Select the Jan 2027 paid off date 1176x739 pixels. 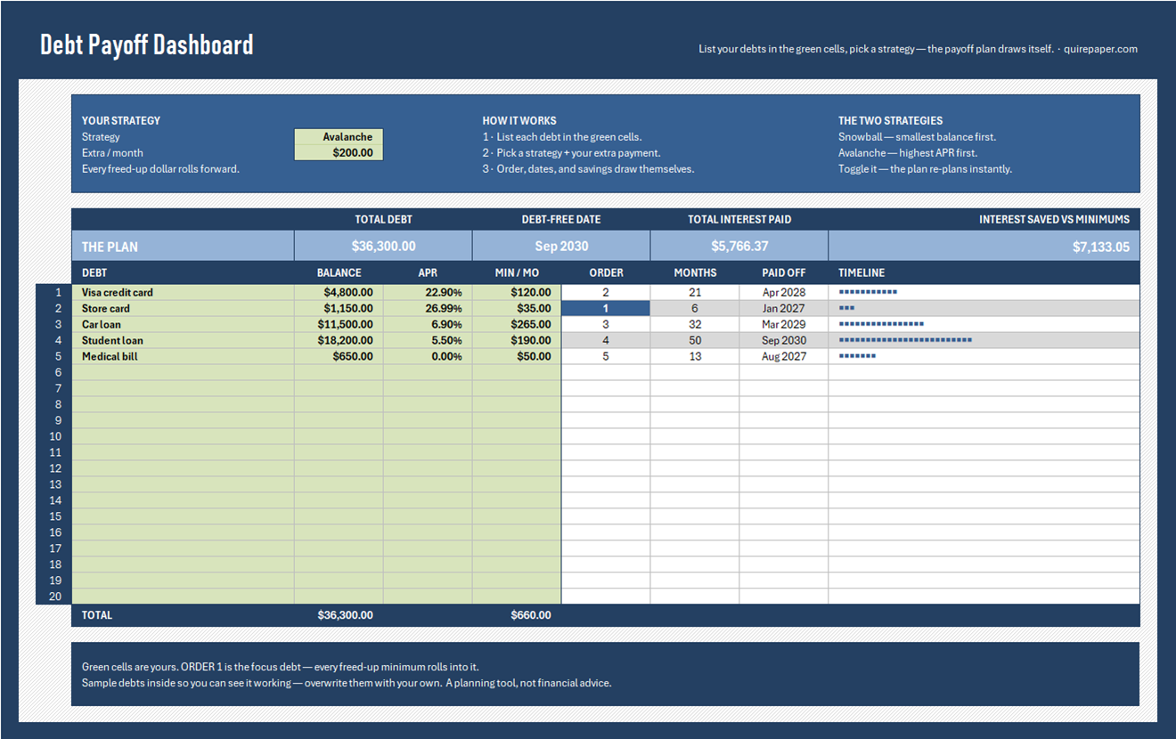(x=784, y=308)
